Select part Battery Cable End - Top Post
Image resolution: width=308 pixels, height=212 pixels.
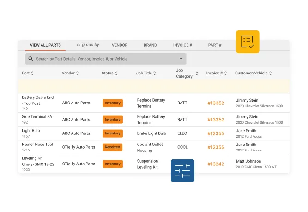pos(38,100)
